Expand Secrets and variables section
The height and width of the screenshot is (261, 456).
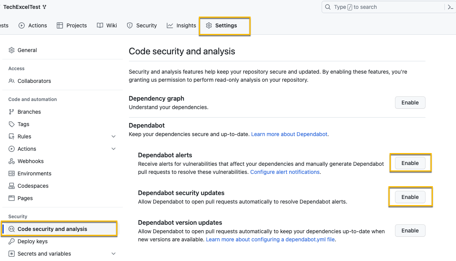coord(114,254)
